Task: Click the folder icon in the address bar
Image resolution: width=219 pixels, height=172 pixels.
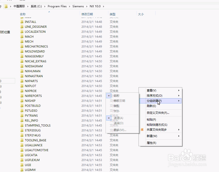Action: pyautogui.click(x=6, y=6)
